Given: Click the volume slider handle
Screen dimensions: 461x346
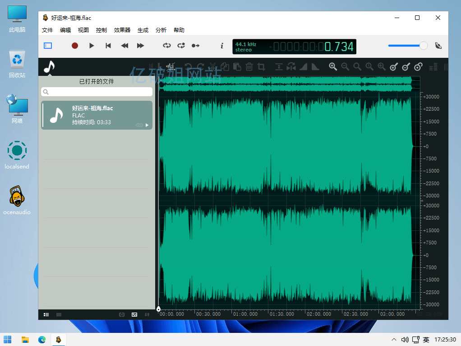Looking at the screenshot, I should click(423, 46).
